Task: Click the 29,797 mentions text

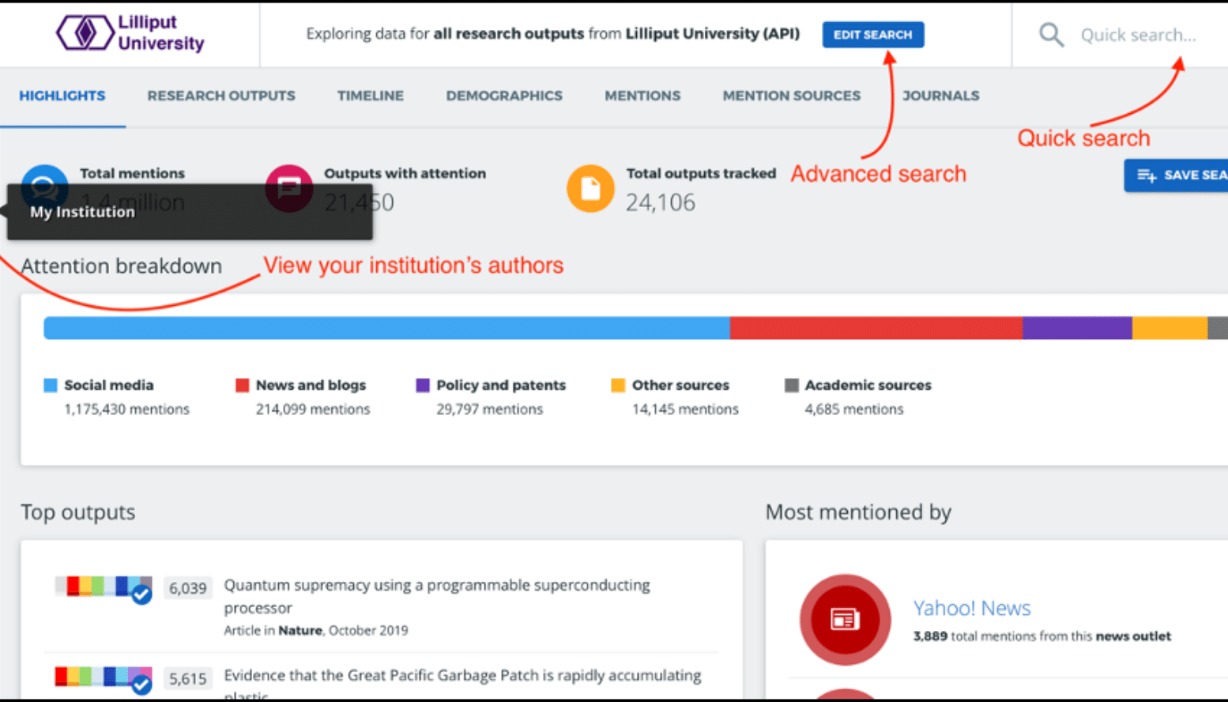Action: coord(490,409)
